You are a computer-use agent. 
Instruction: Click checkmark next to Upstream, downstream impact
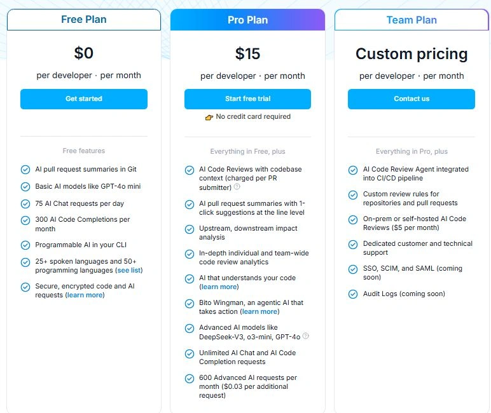pyautogui.click(x=190, y=229)
